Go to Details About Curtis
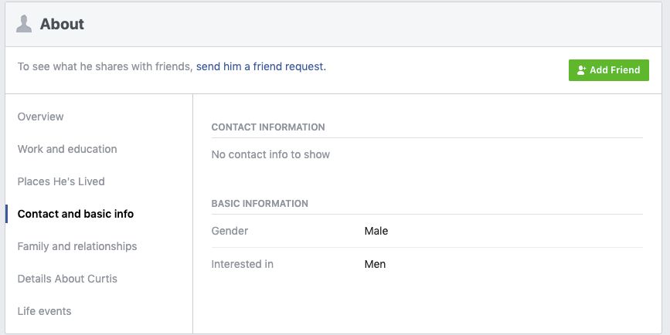Viewport: 670px width, 335px height. (67, 279)
